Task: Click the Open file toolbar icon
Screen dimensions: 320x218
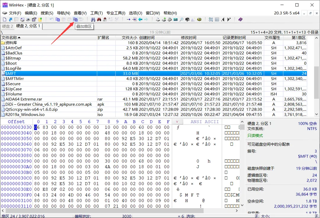Action: pyautogui.click(x=11, y=20)
